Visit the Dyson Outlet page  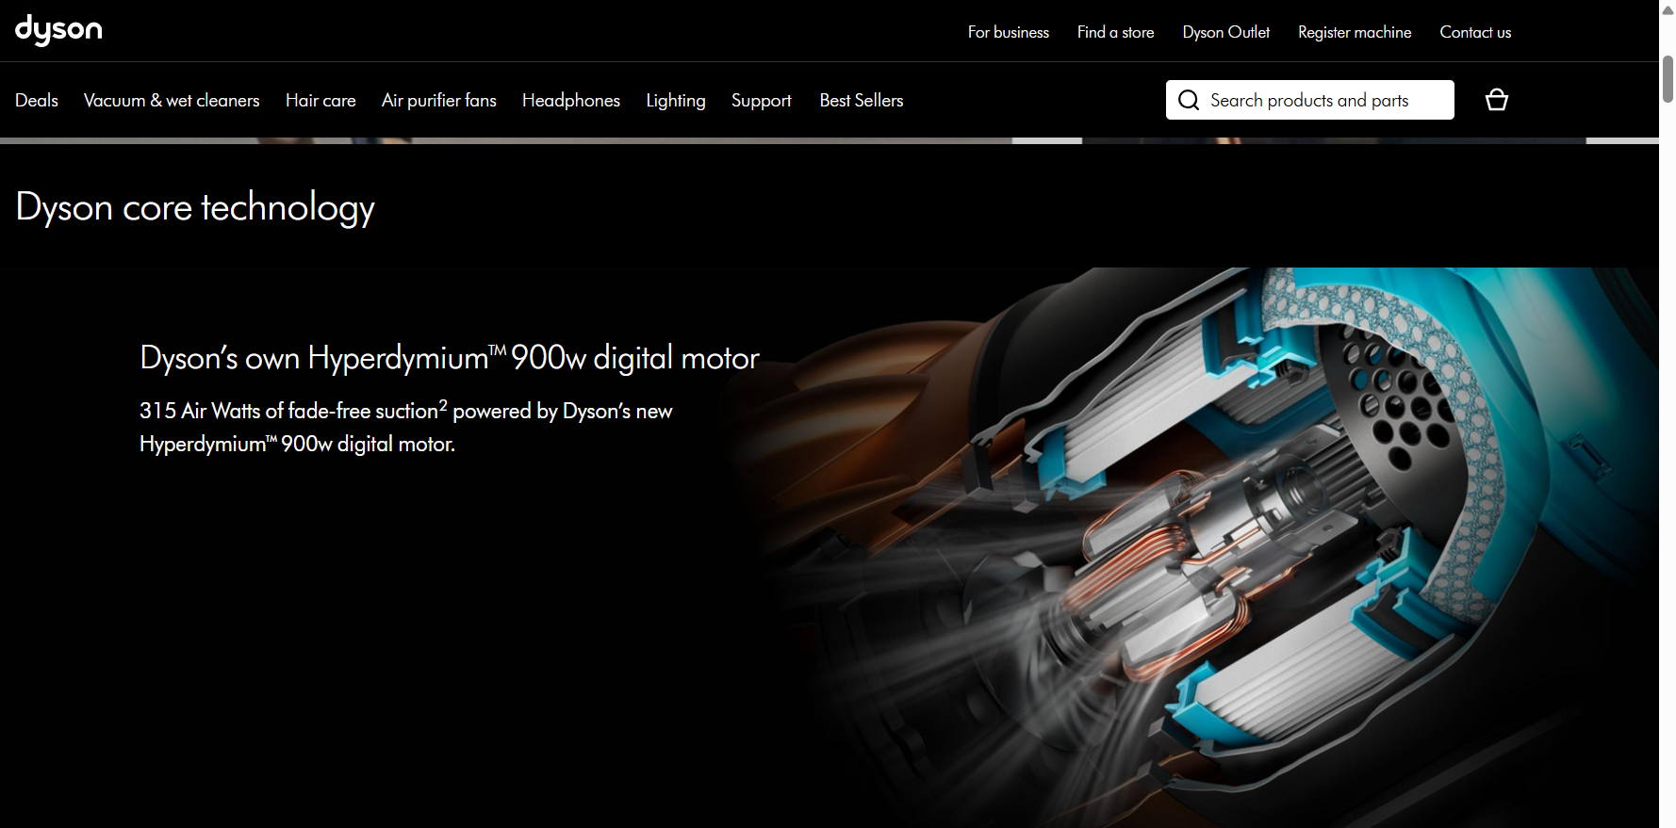[x=1225, y=32]
